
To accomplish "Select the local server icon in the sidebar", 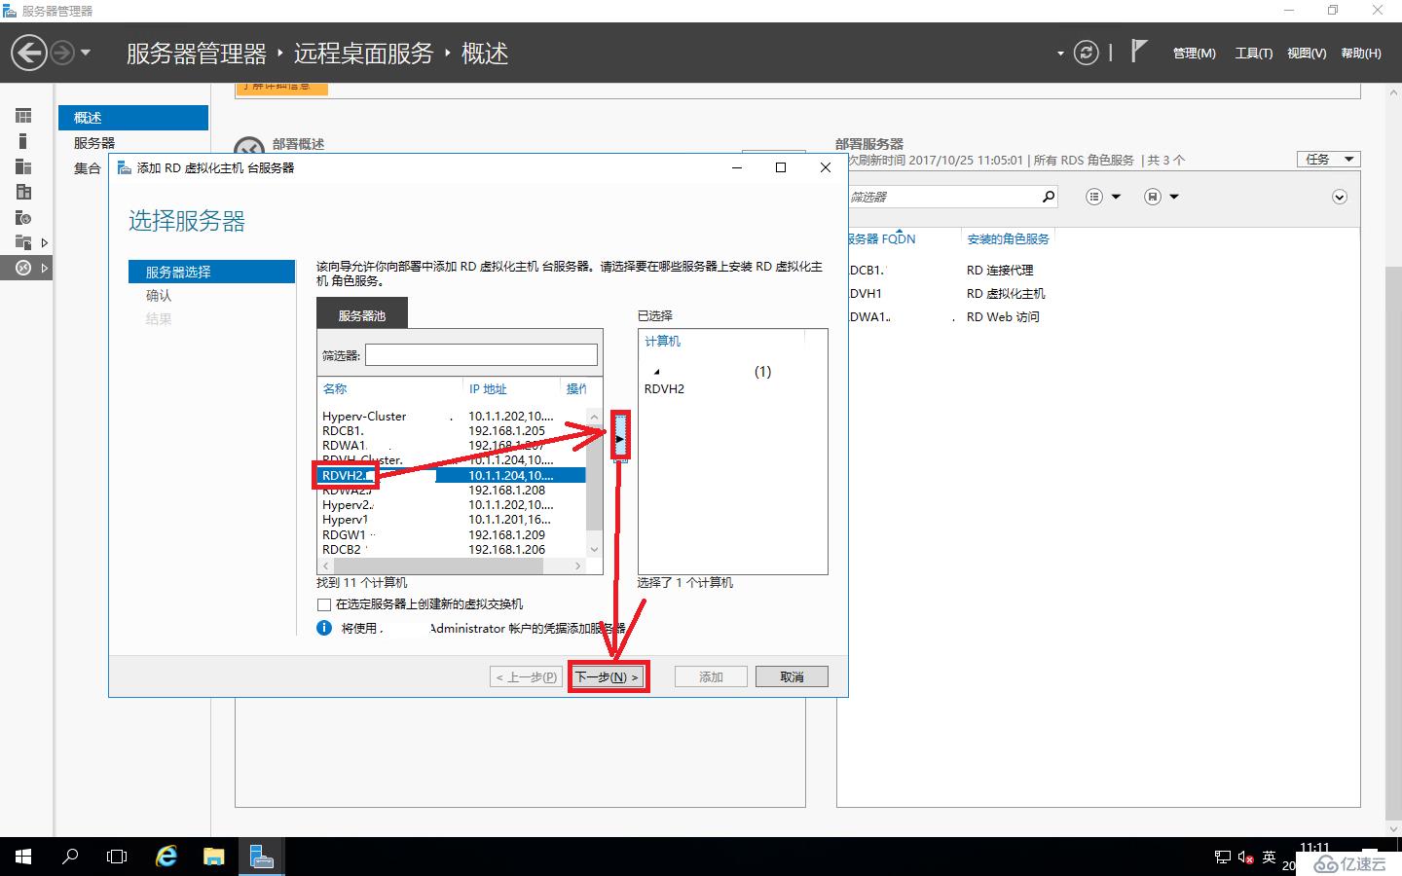I will 23,141.
